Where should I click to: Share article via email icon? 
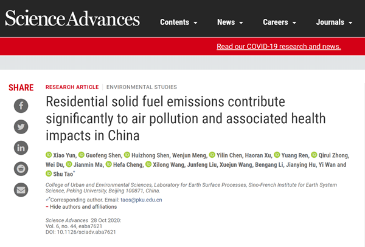(21, 189)
